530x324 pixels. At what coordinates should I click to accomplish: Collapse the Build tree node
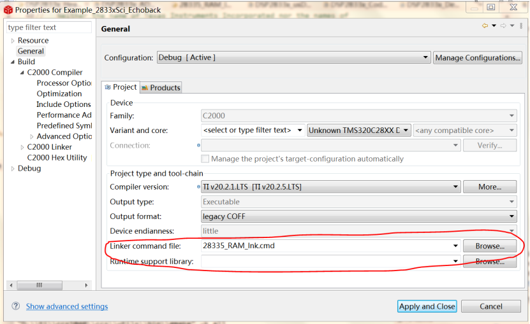click(x=13, y=62)
